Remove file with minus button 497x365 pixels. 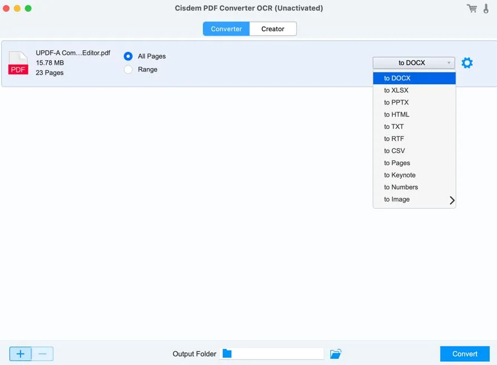(x=42, y=354)
